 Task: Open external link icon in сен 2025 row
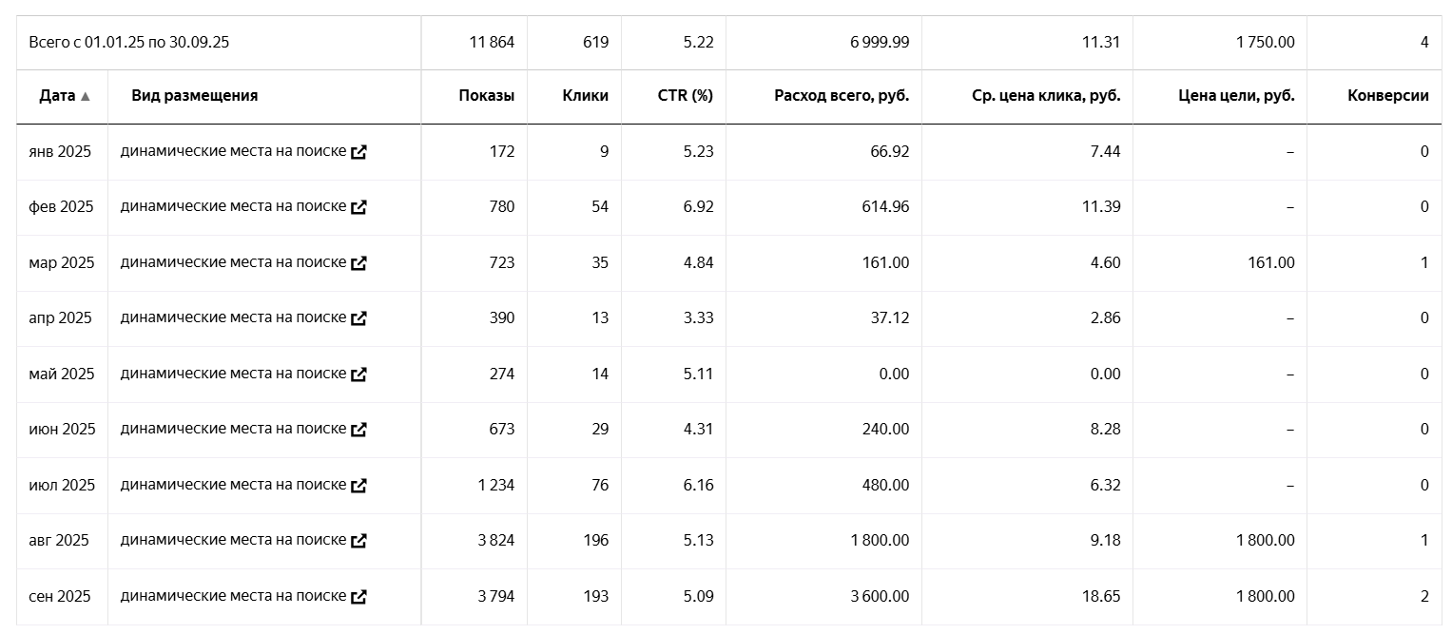(358, 597)
